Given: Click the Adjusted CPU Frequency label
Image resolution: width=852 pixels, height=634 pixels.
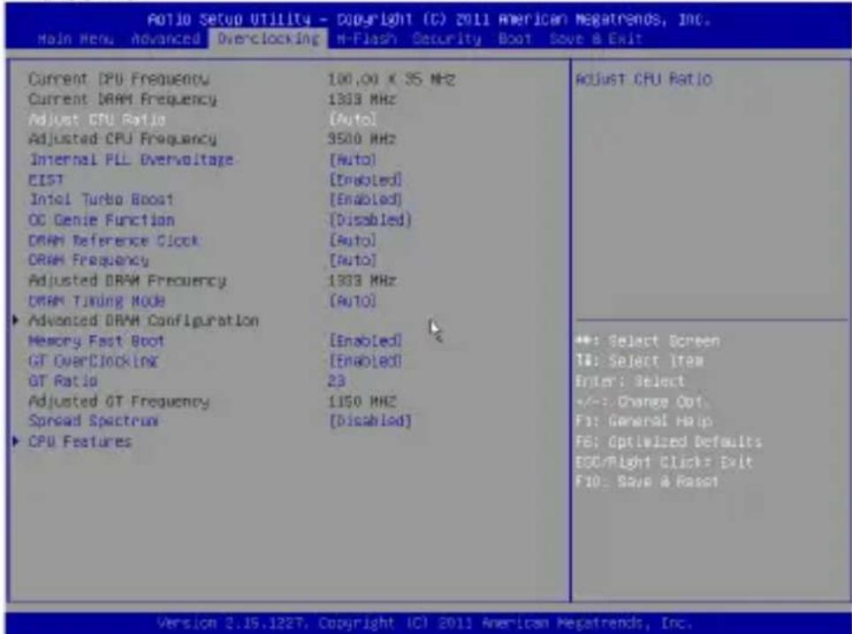Looking at the screenshot, I should click(x=122, y=139).
